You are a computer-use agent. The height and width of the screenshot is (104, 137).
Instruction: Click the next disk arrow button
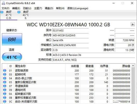[x=133, y=24]
